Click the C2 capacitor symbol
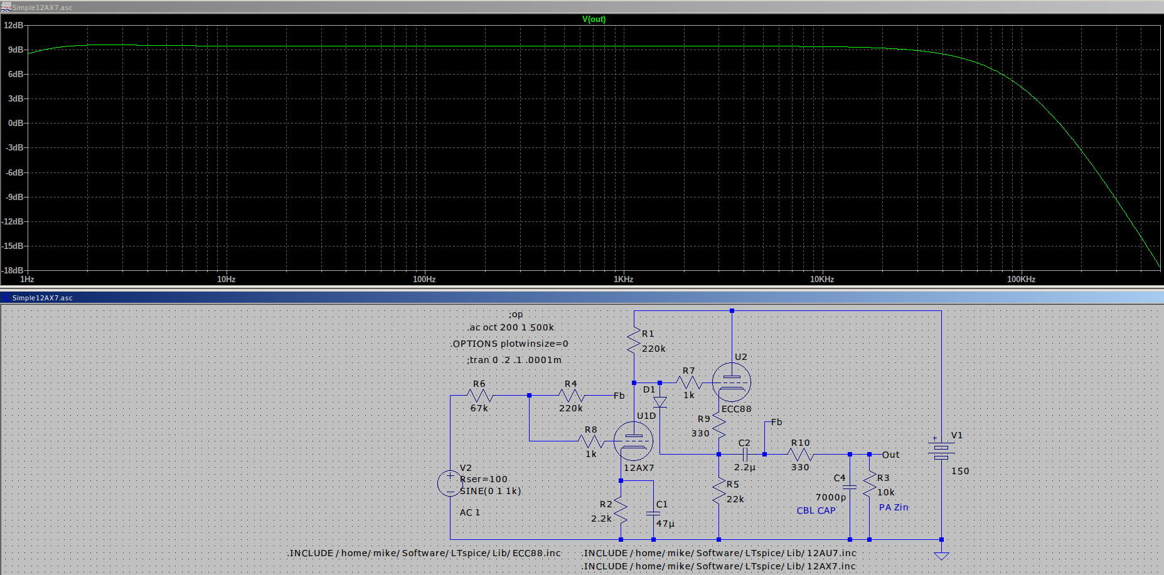The height and width of the screenshot is (575, 1164). [745, 454]
